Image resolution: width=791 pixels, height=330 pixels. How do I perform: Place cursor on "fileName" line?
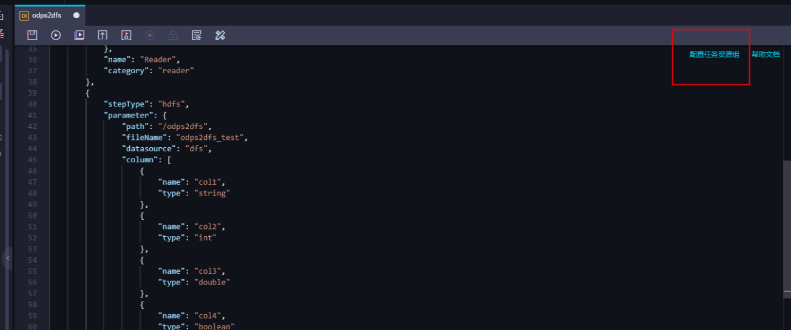coord(185,137)
